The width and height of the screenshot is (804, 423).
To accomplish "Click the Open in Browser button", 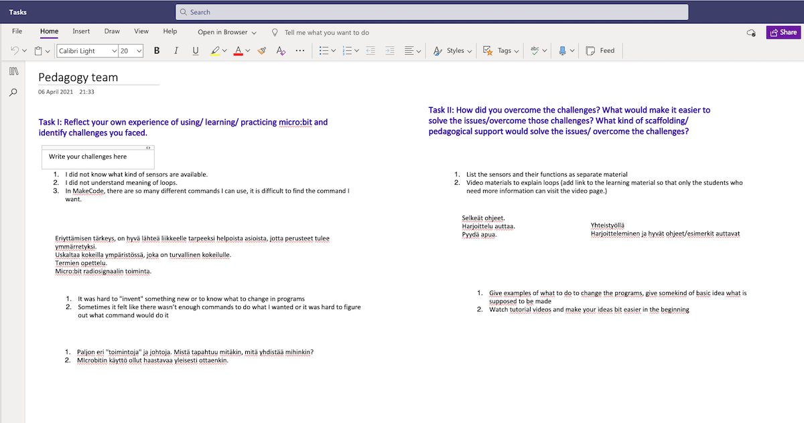I will pyautogui.click(x=227, y=32).
